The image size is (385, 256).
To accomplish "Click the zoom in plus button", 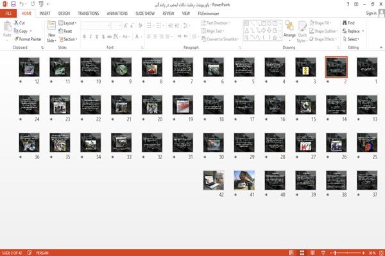I will (x=363, y=253).
